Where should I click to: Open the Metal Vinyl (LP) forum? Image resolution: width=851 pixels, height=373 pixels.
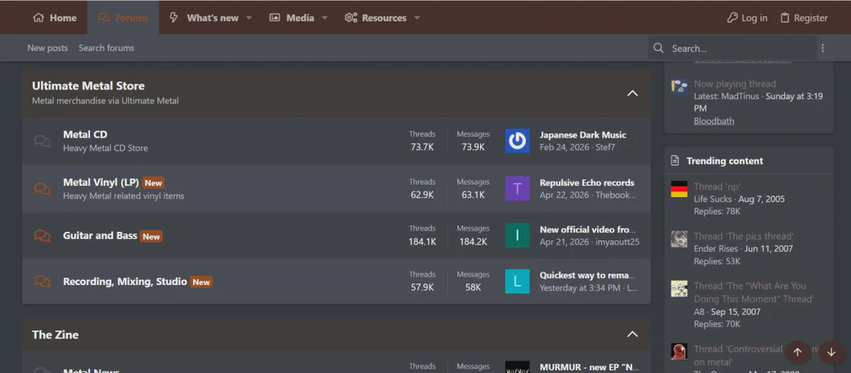click(101, 182)
